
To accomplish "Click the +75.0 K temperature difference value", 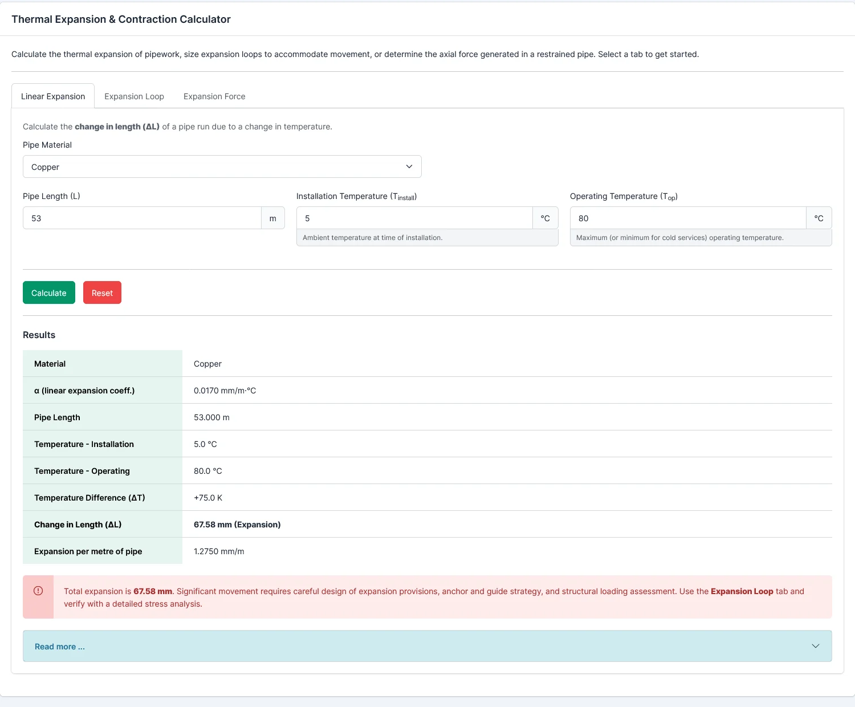I will [x=208, y=498].
